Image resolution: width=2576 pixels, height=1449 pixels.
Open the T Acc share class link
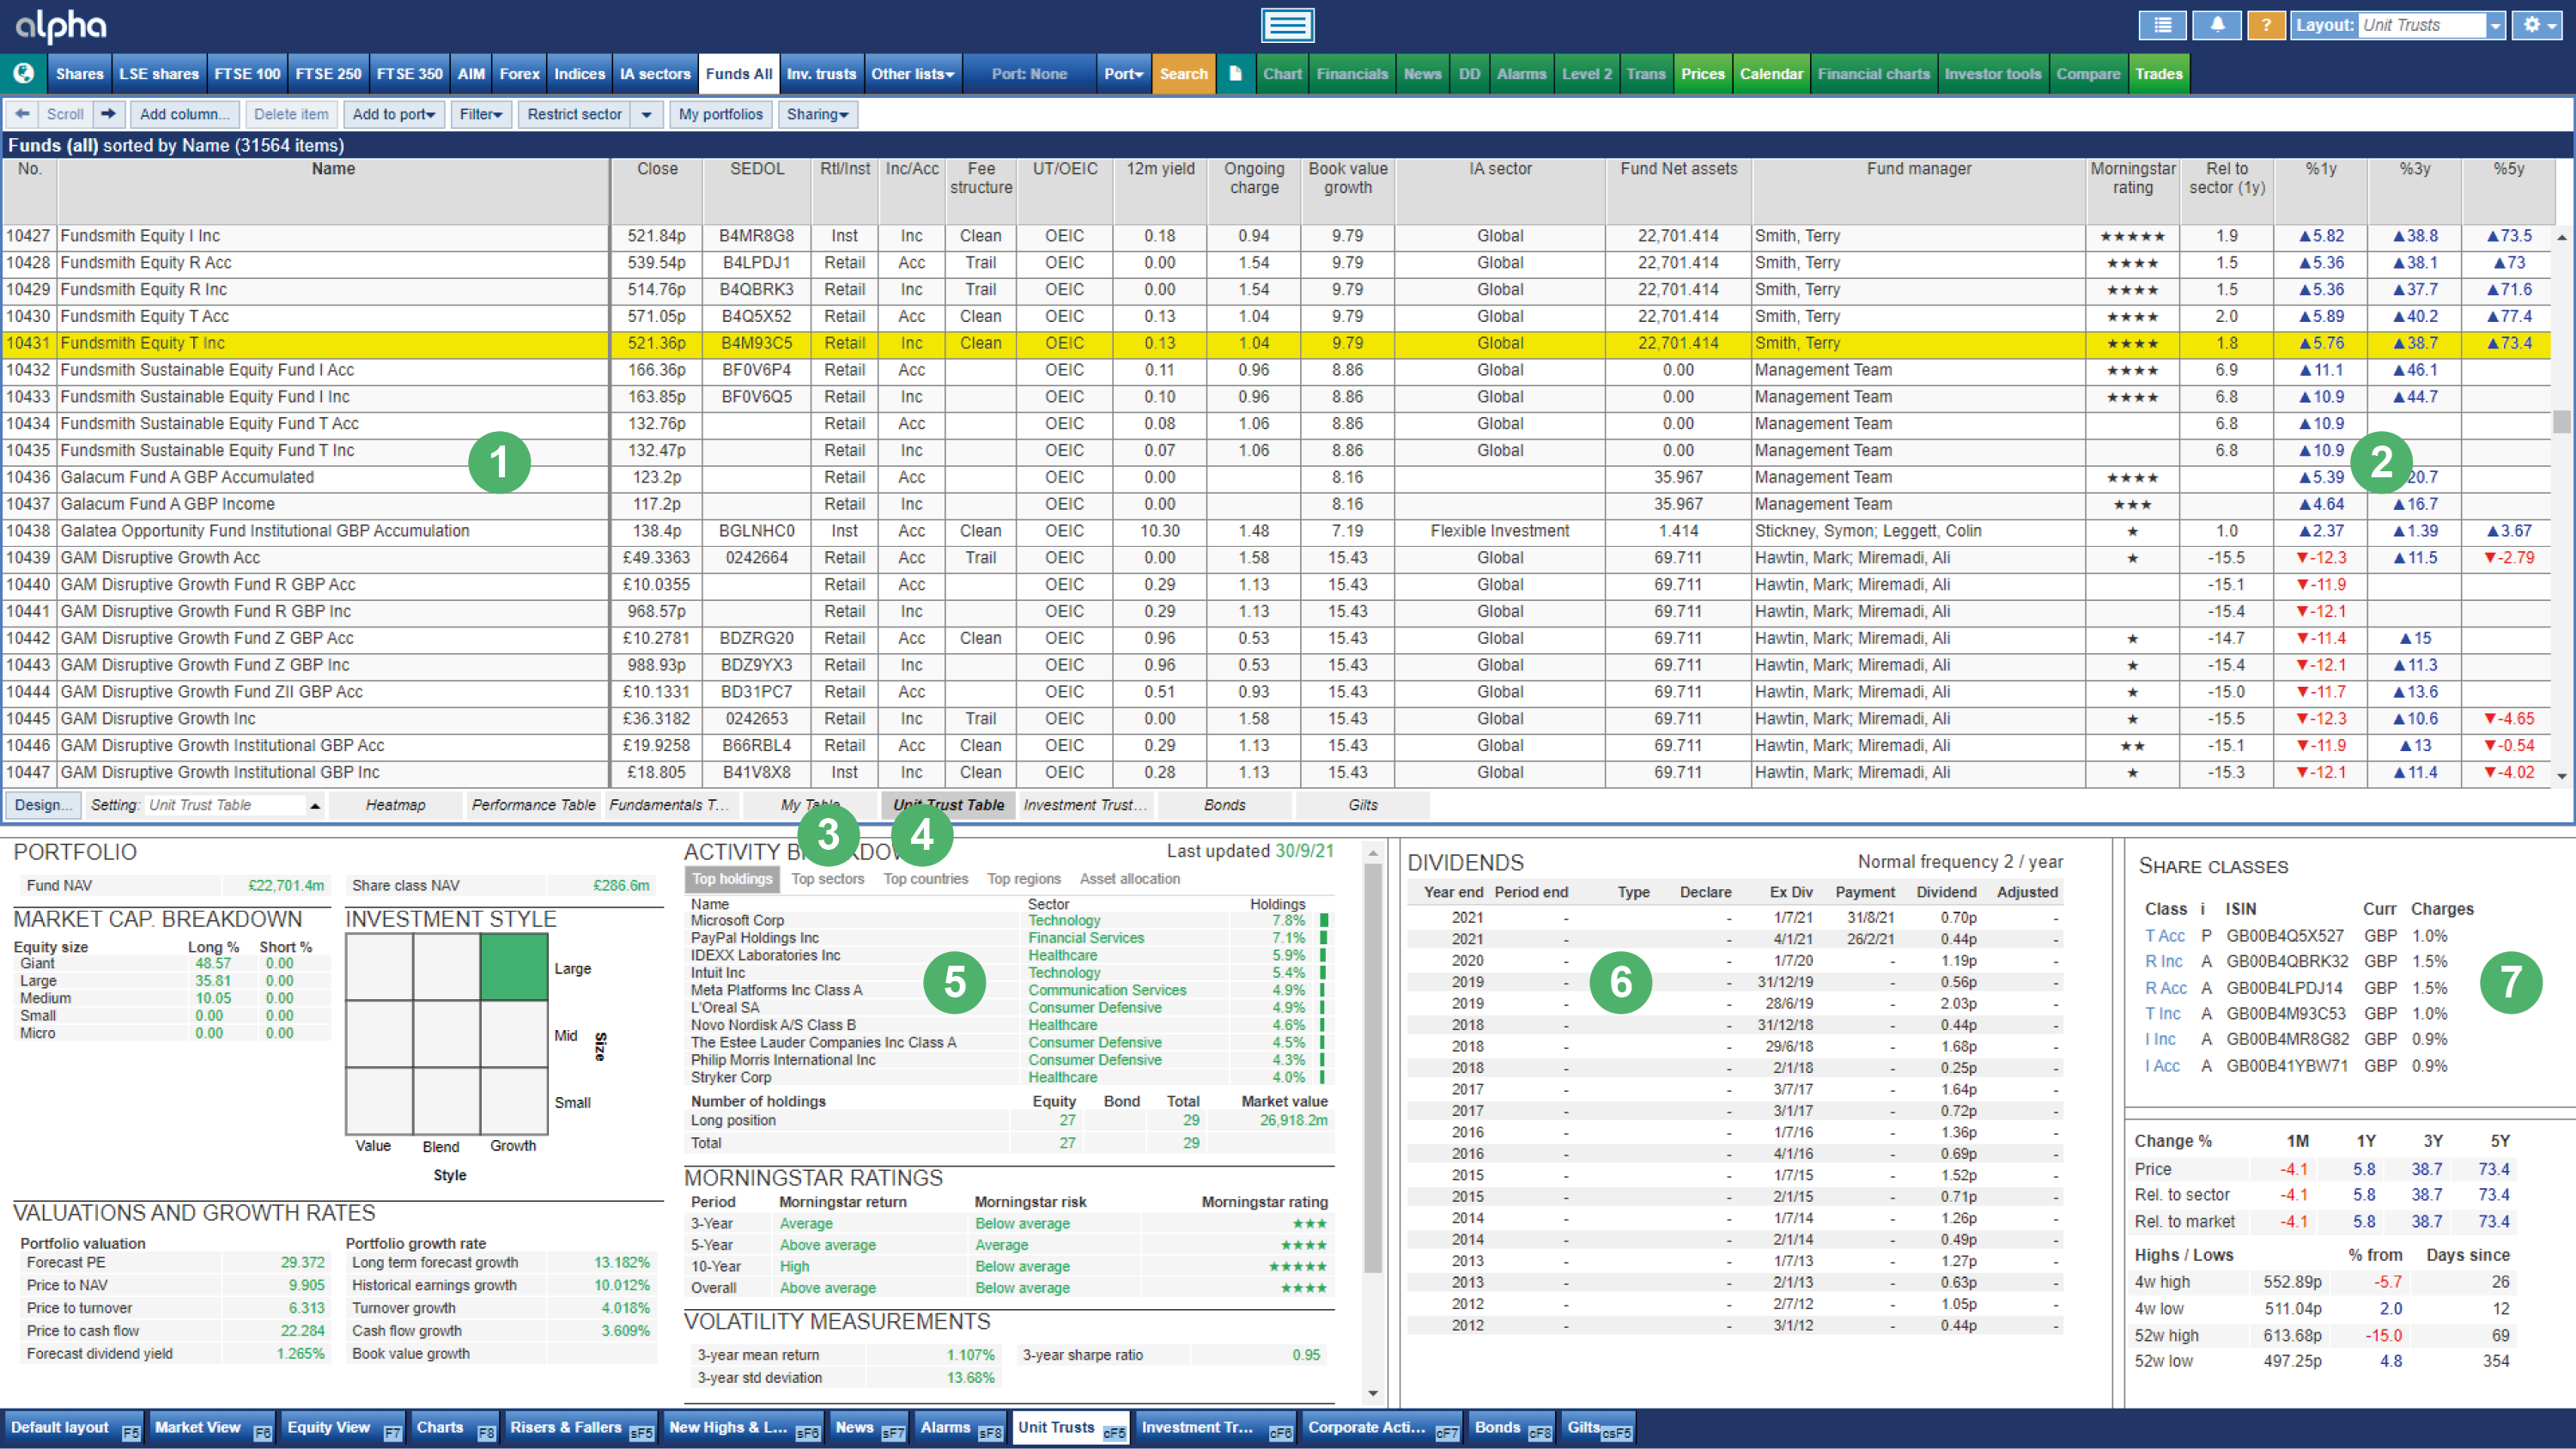coord(2164,936)
